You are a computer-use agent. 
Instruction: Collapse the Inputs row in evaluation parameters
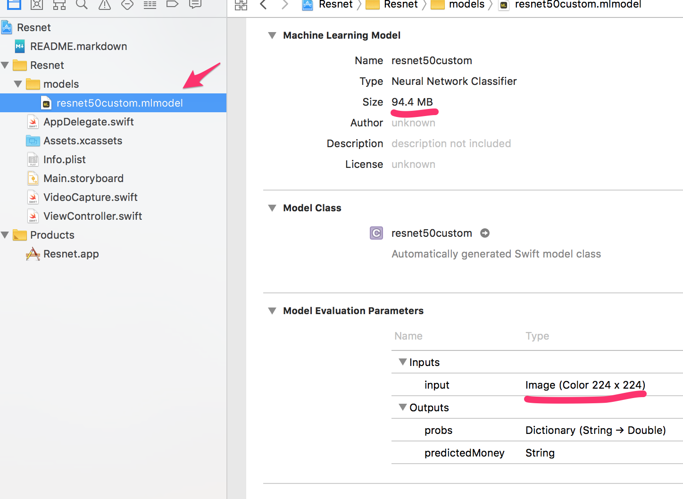[x=403, y=362]
